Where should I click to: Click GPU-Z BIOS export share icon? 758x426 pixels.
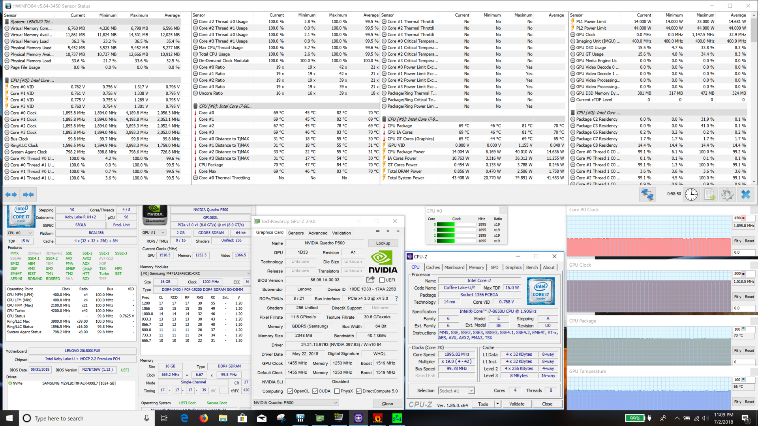pyautogui.click(x=370, y=280)
